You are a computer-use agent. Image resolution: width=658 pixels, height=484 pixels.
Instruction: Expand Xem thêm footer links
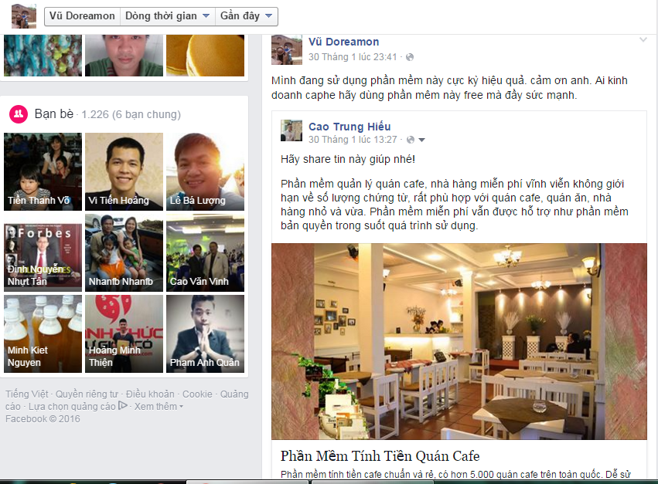(x=159, y=407)
